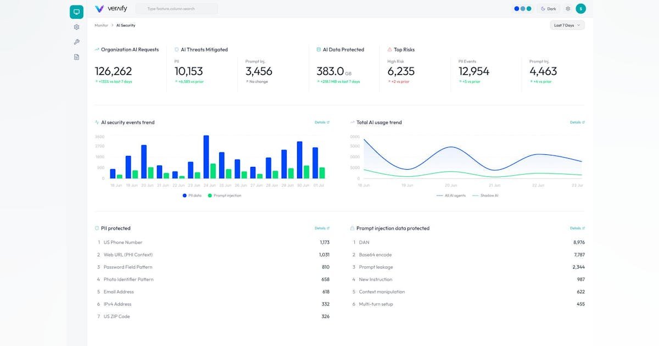Select the Multi-turn setup row
Screen dimensions: 659x346
468,304
